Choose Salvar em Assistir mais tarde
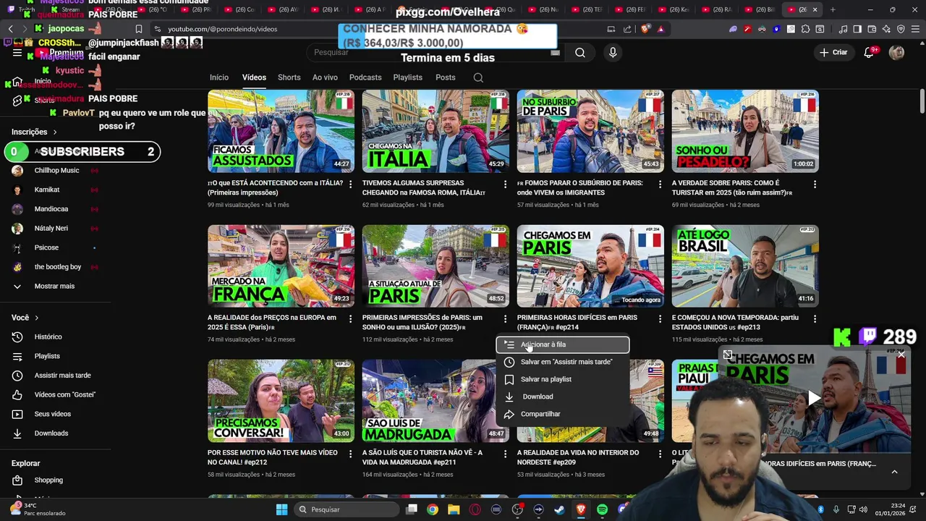The width and height of the screenshot is (926, 521). (563, 362)
